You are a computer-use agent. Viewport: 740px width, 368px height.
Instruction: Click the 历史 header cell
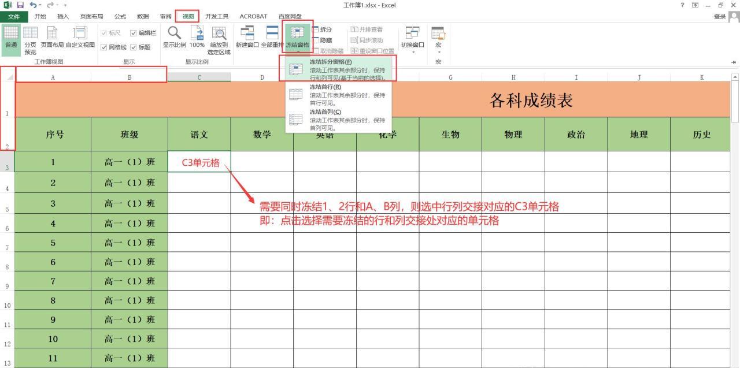click(x=701, y=135)
